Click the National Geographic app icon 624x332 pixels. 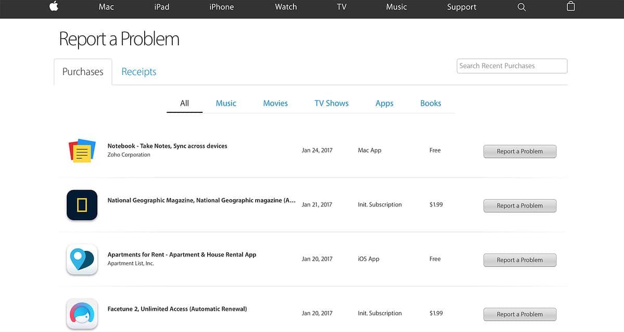point(82,205)
